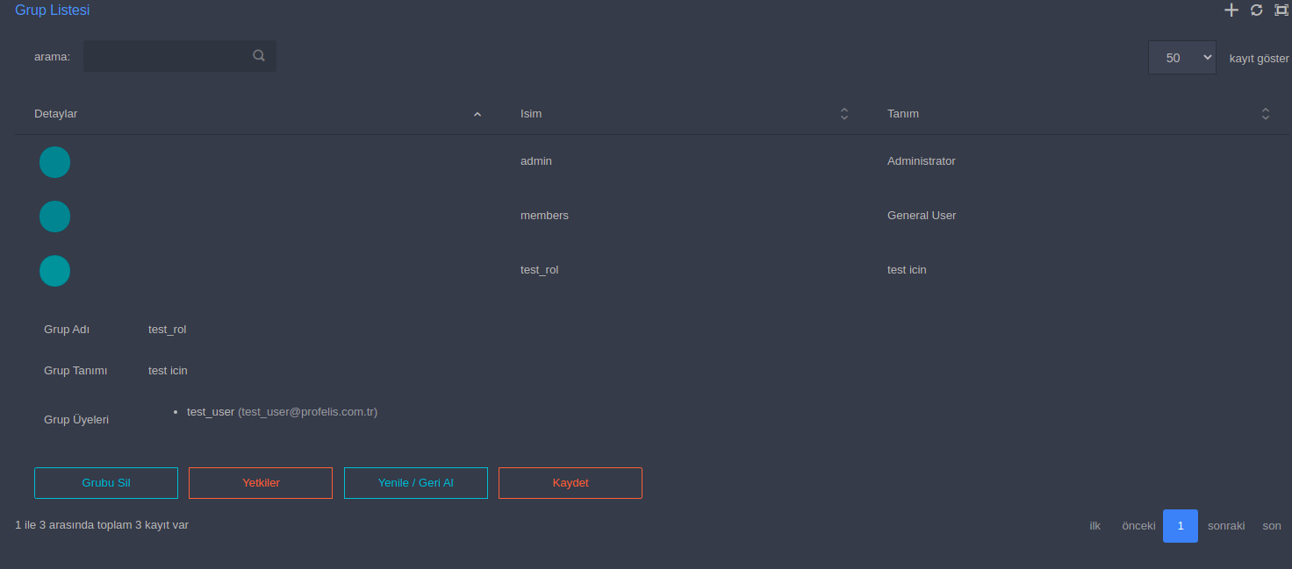This screenshot has width=1292, height=569.
Task: Go to page 1 in pagination
Action: point(1180,526)
